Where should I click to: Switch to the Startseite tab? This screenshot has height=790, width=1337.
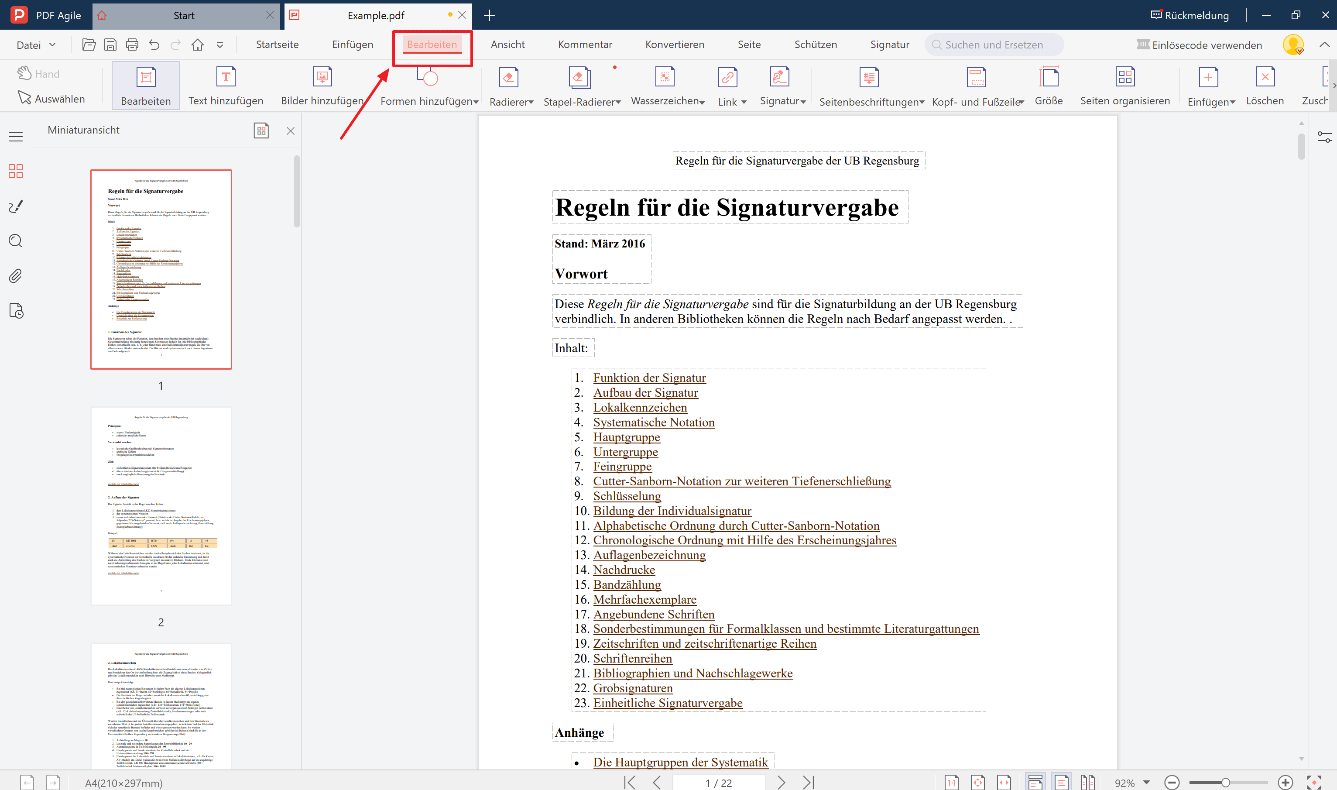coord(277,45)
